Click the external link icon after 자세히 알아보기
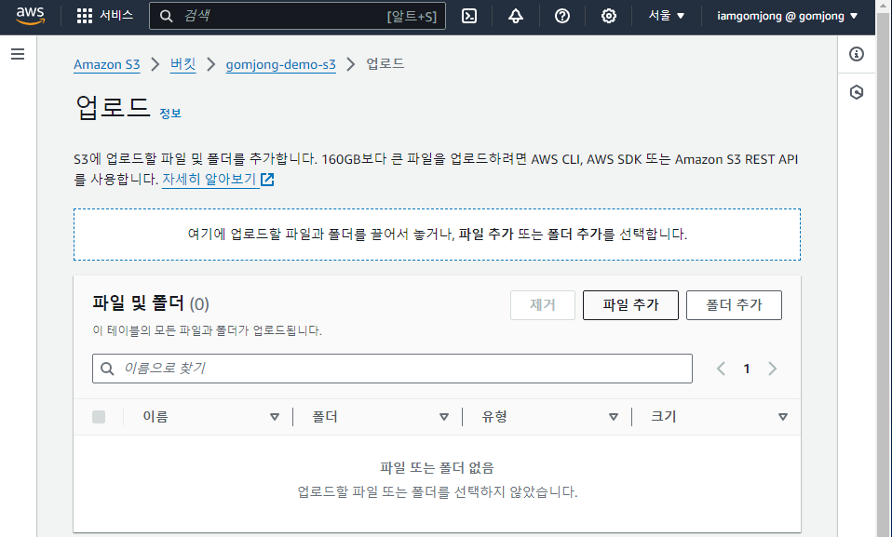892x537 pixels. [x=267, y=180]
